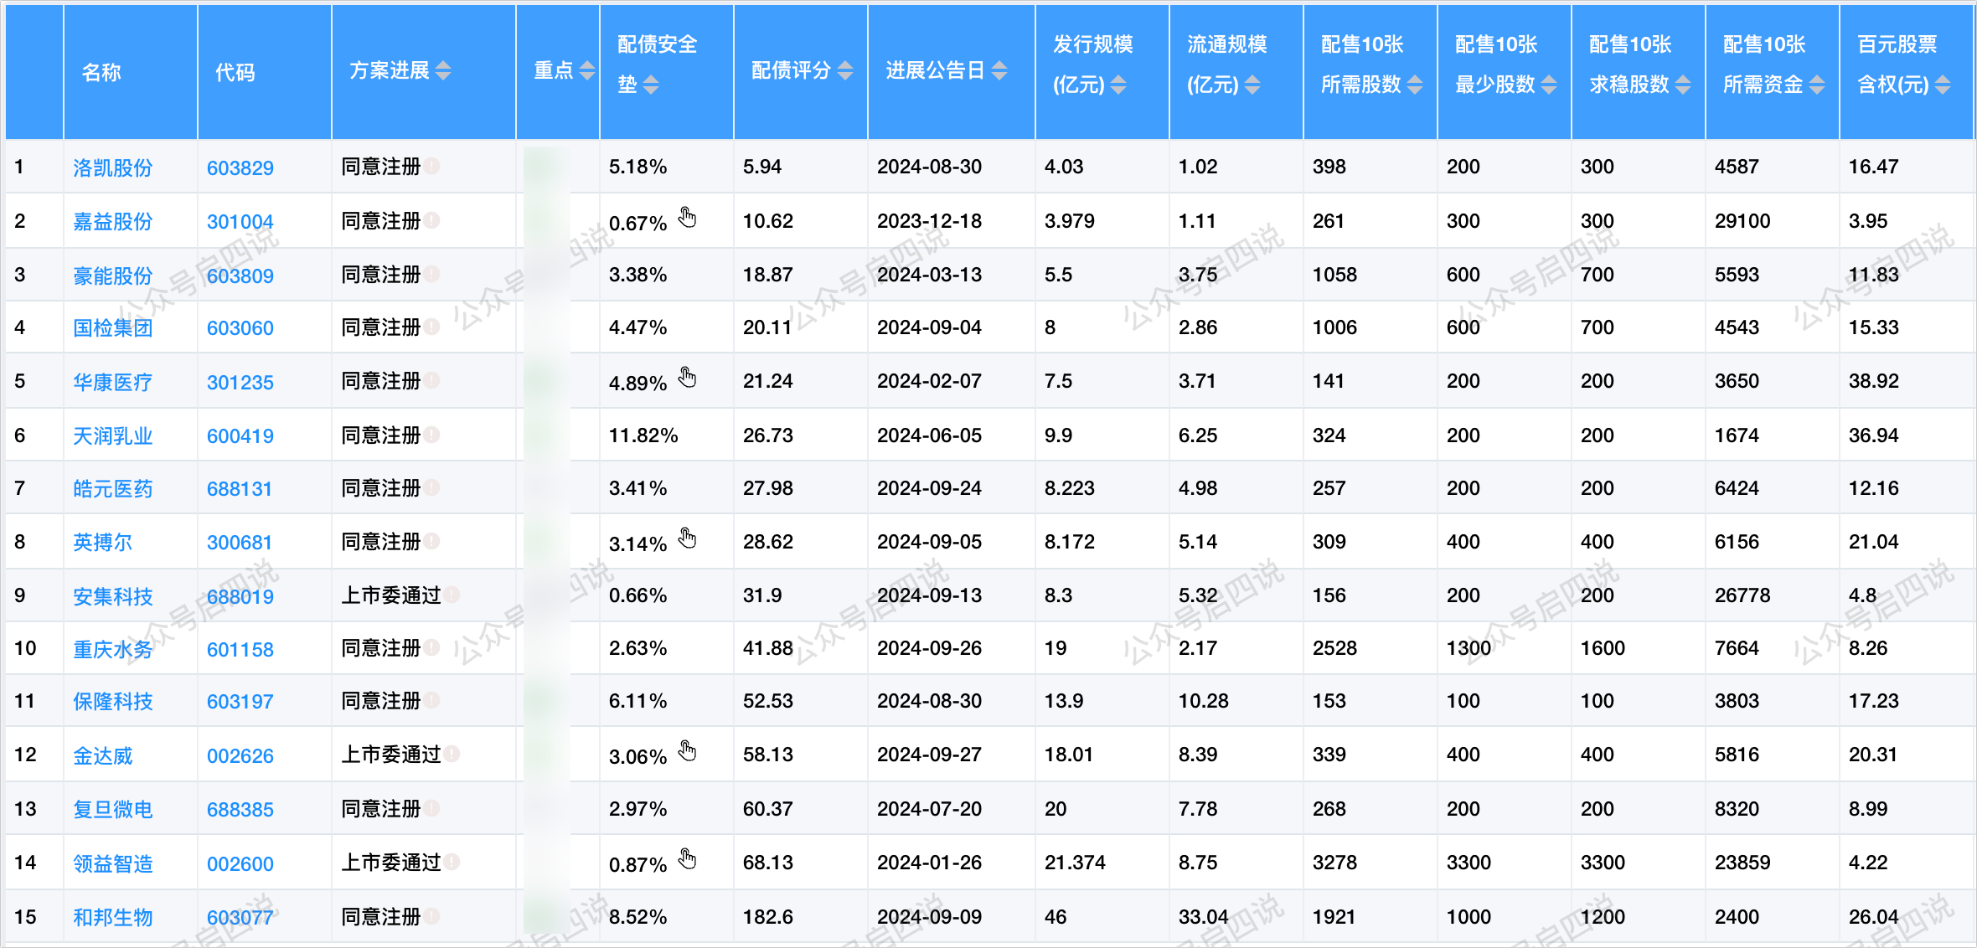Open 洛凯股份 stock name link

click(x=112, y=167)
